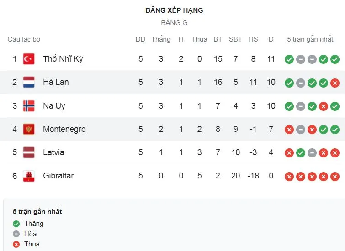Screen dimensions: 345x251
Task: Click the Norway flag icon
Action: (29, 106)
